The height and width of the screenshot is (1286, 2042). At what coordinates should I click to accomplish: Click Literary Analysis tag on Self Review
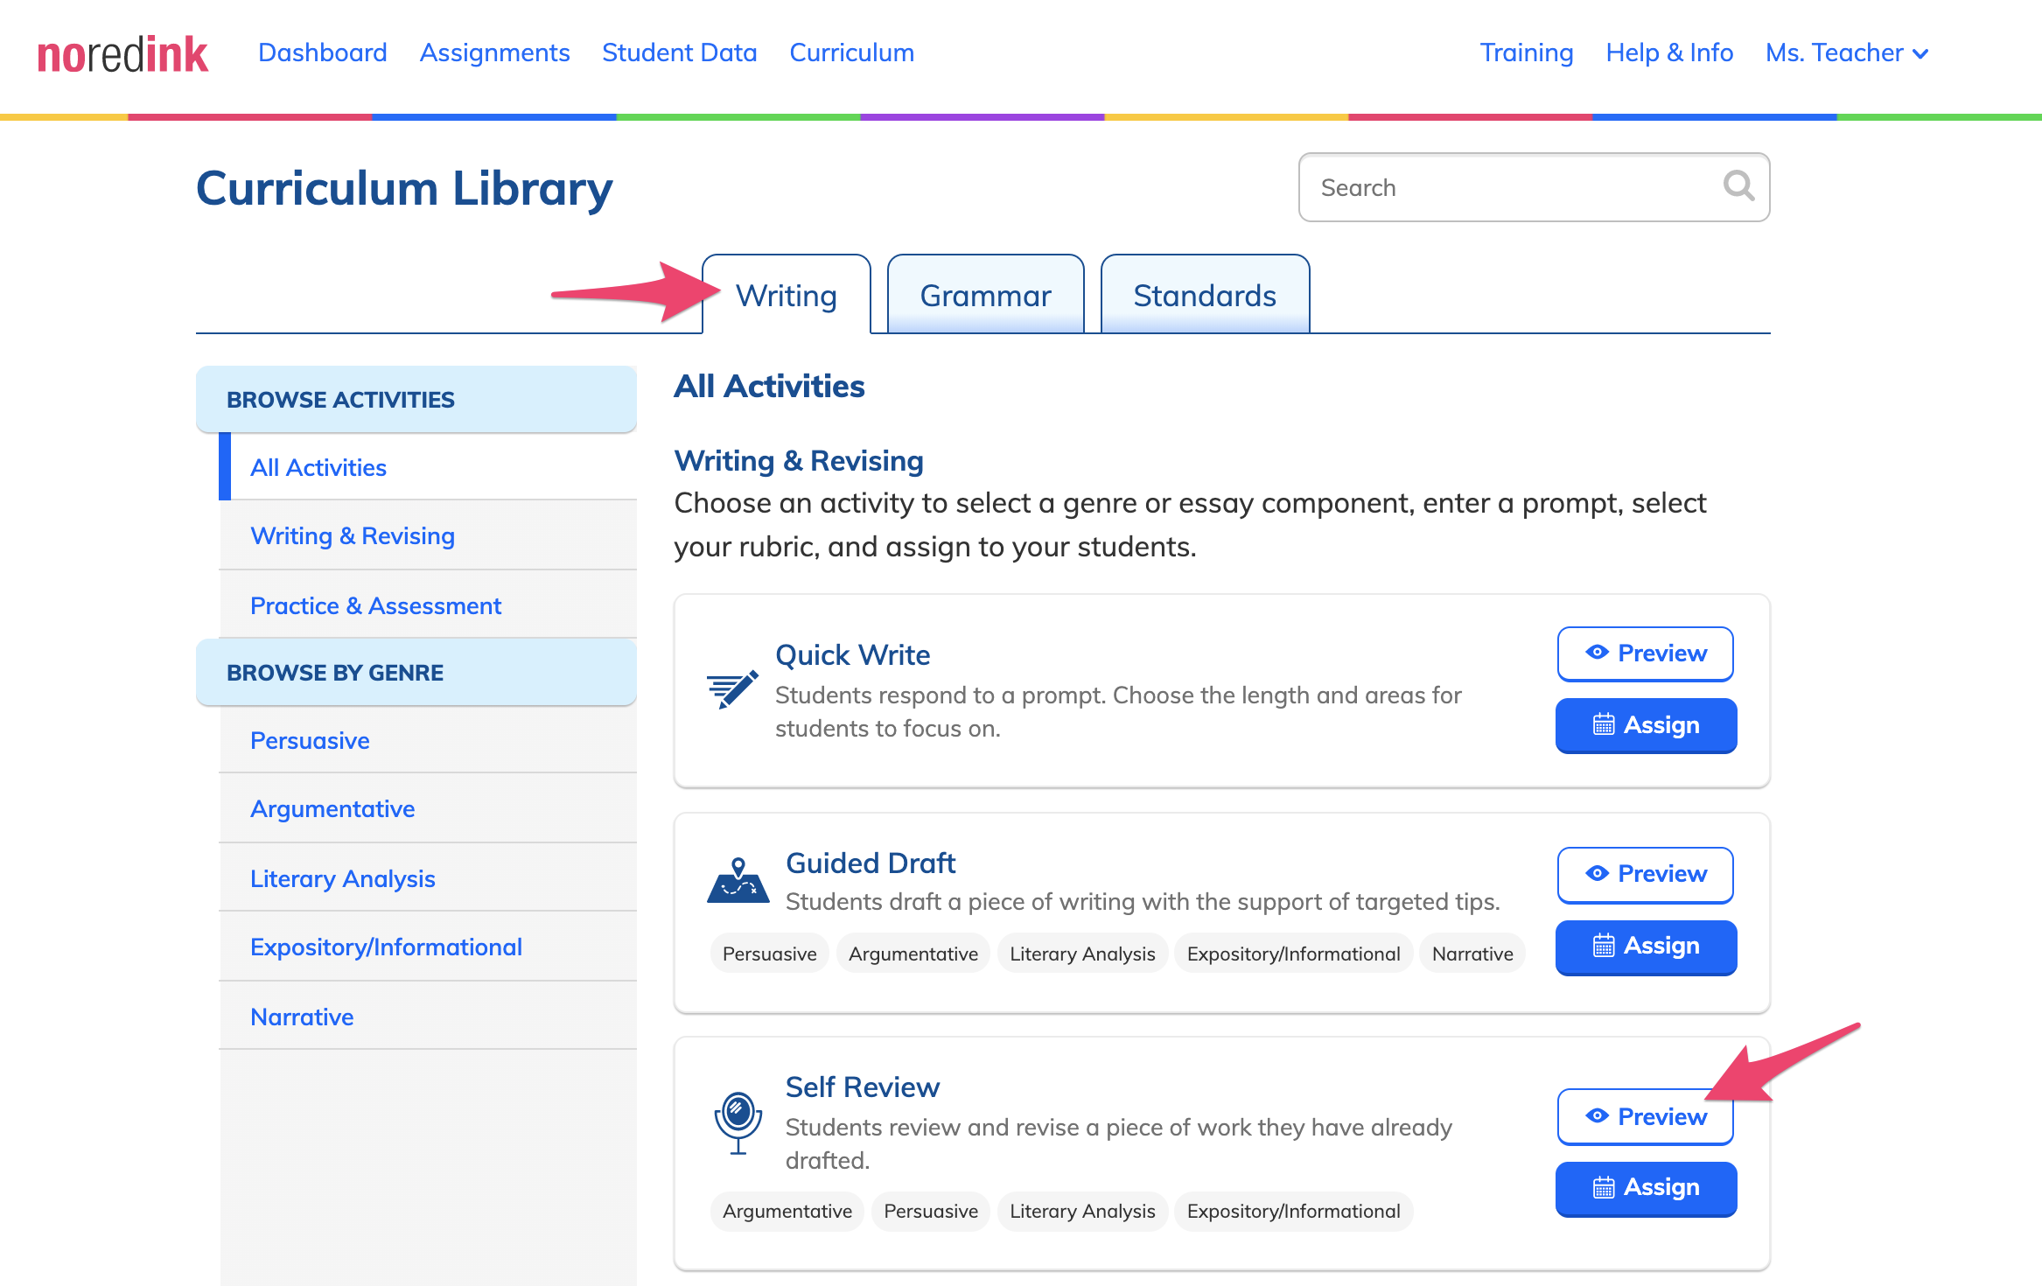tap(1082, 1211)
